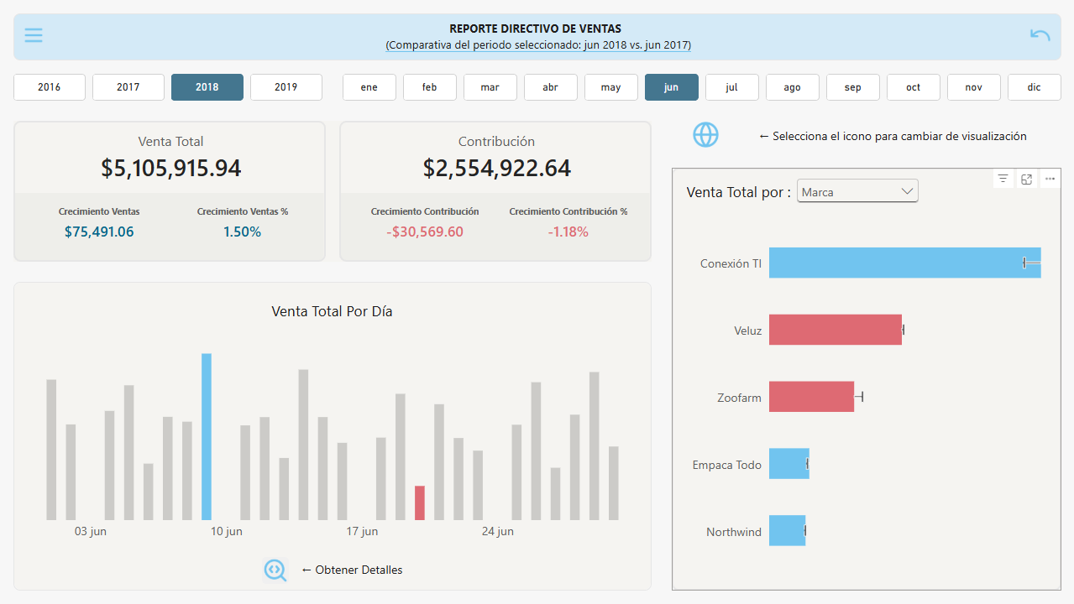Screen dimensions: 1074x604
Task: Select year 2016 slicer
Action: pyautogui.click(x=50, y=87)
